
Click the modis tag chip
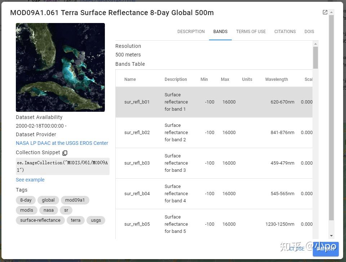(27, 210)
